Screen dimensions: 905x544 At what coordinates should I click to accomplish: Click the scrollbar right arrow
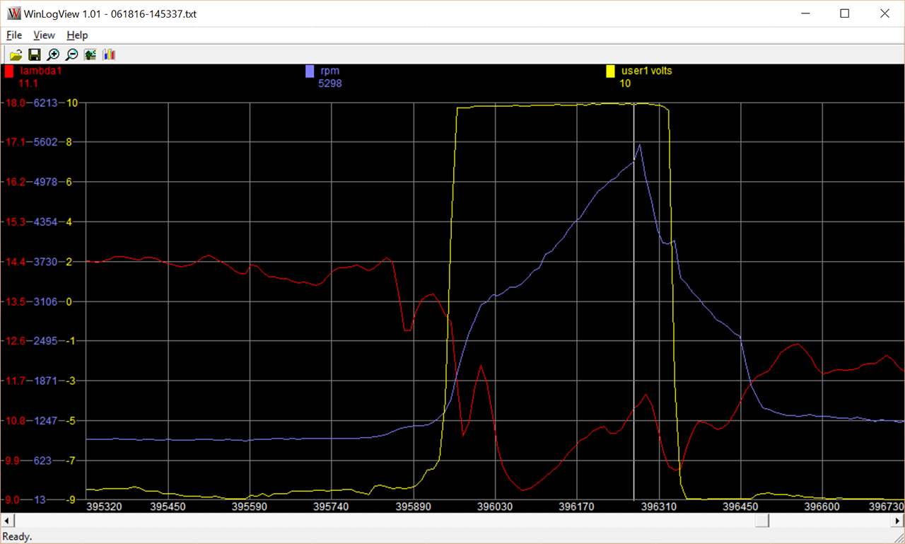click(x=898, y=521)
